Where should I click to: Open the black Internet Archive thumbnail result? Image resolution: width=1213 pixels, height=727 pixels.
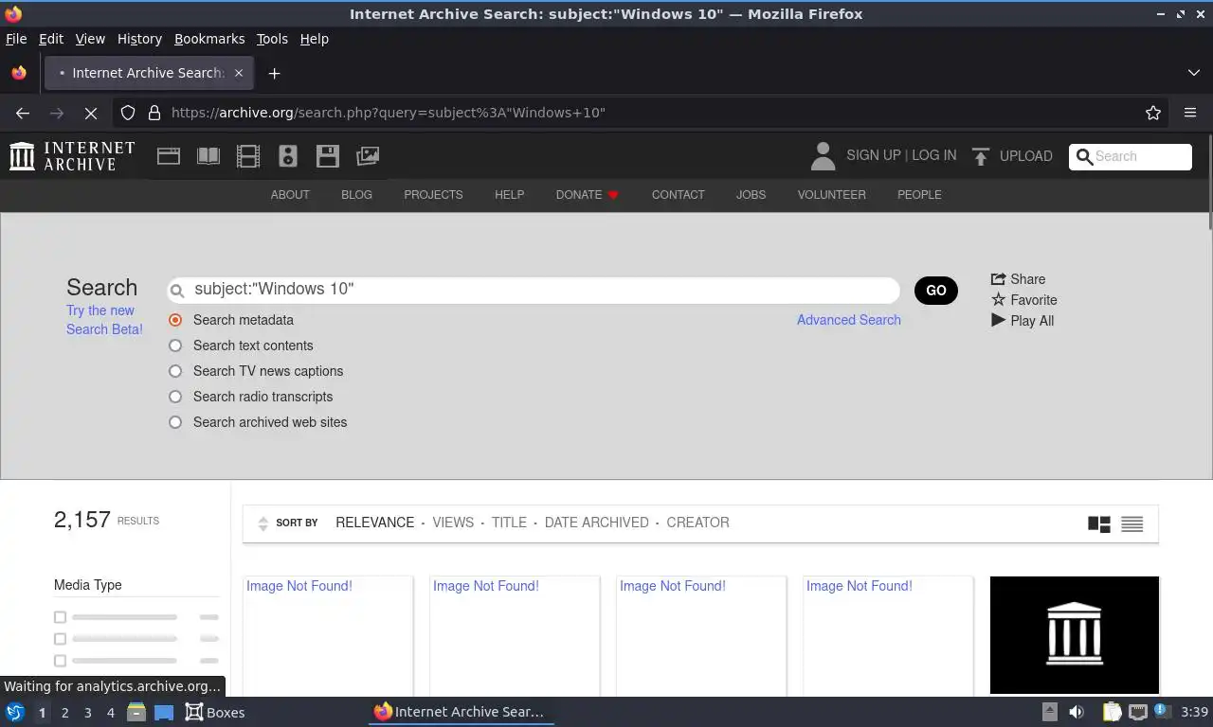(x=1075, y=634)
